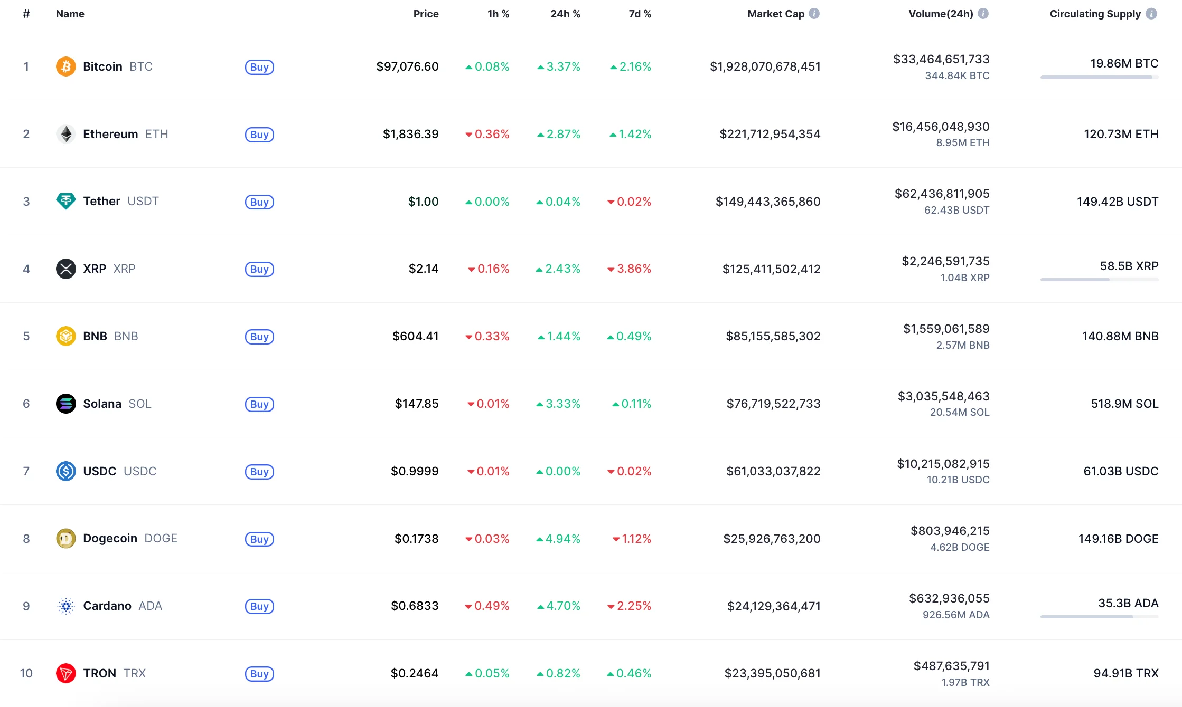Image resolution: width=1182 pixels, height=707 pixels.
Task: Click the Tether logo icon
Action: 66,201
